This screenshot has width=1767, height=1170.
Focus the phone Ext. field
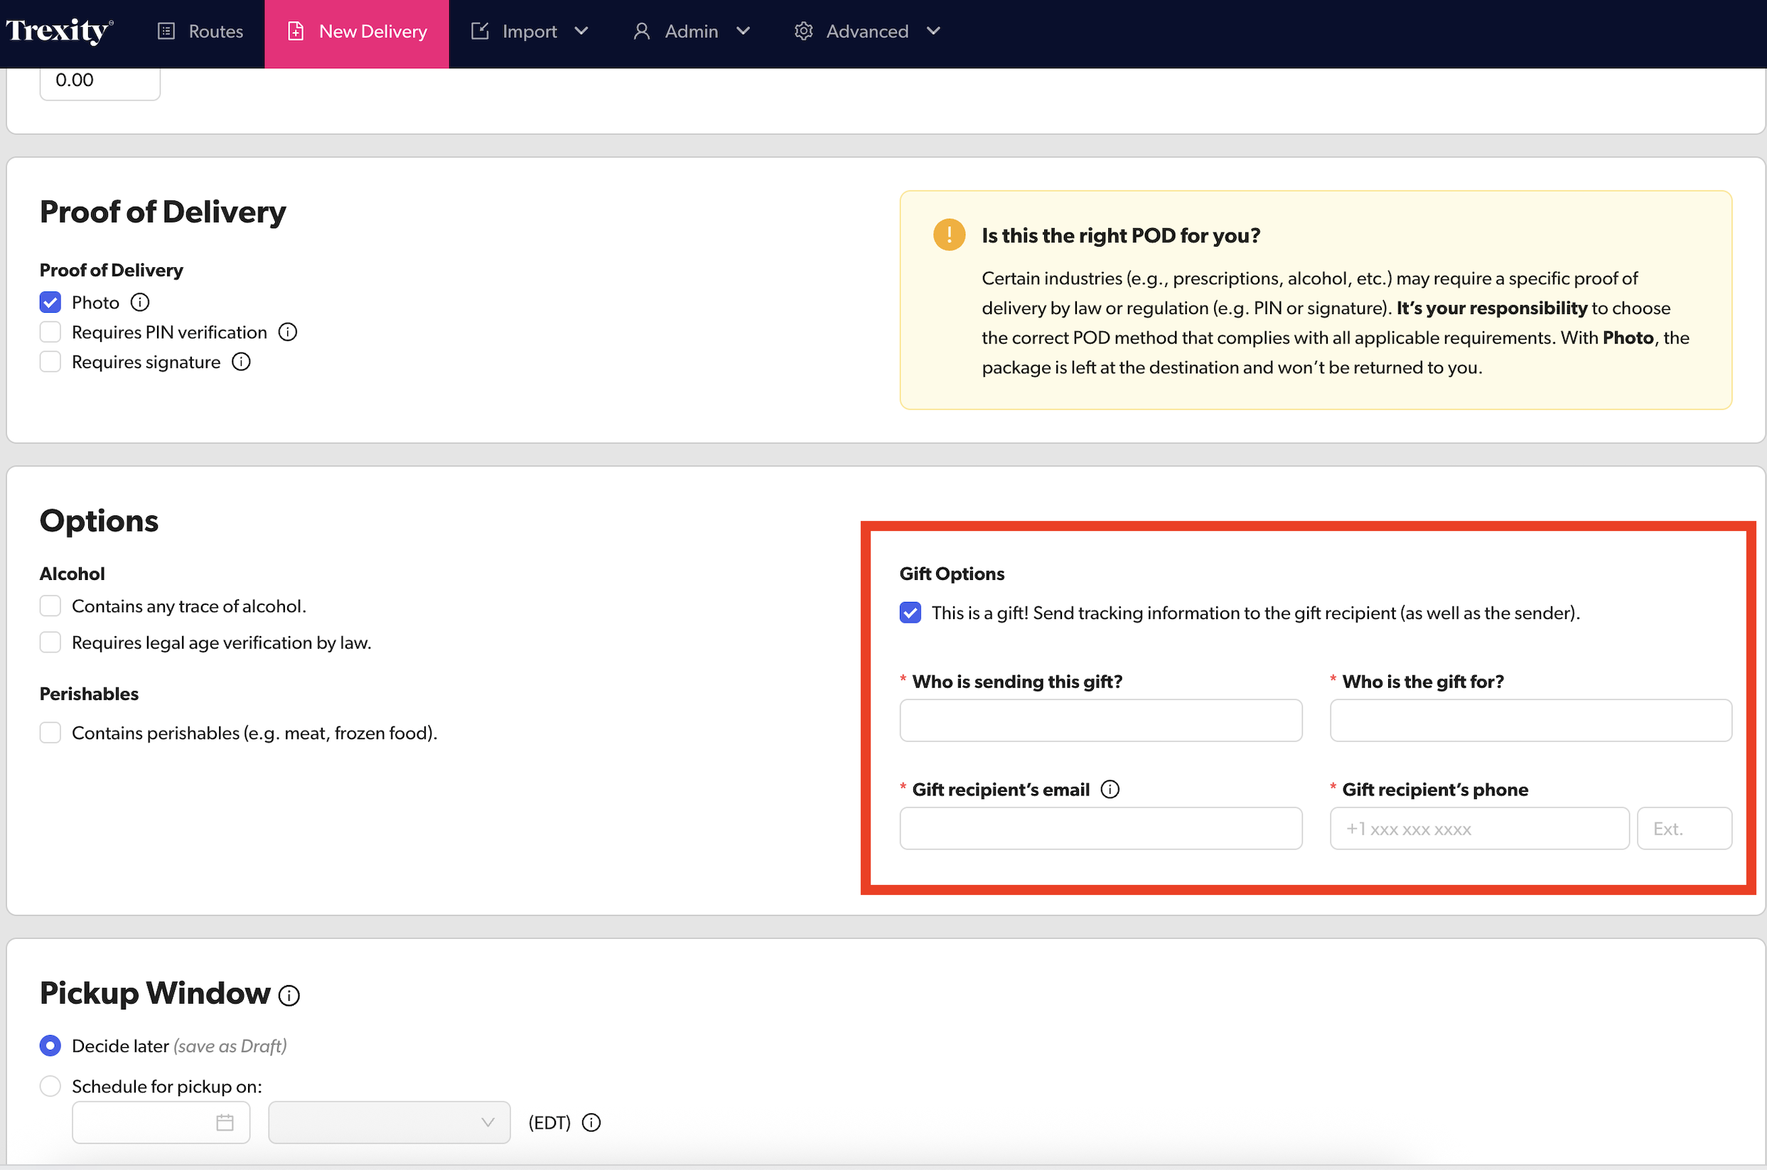click(1684, 828)
